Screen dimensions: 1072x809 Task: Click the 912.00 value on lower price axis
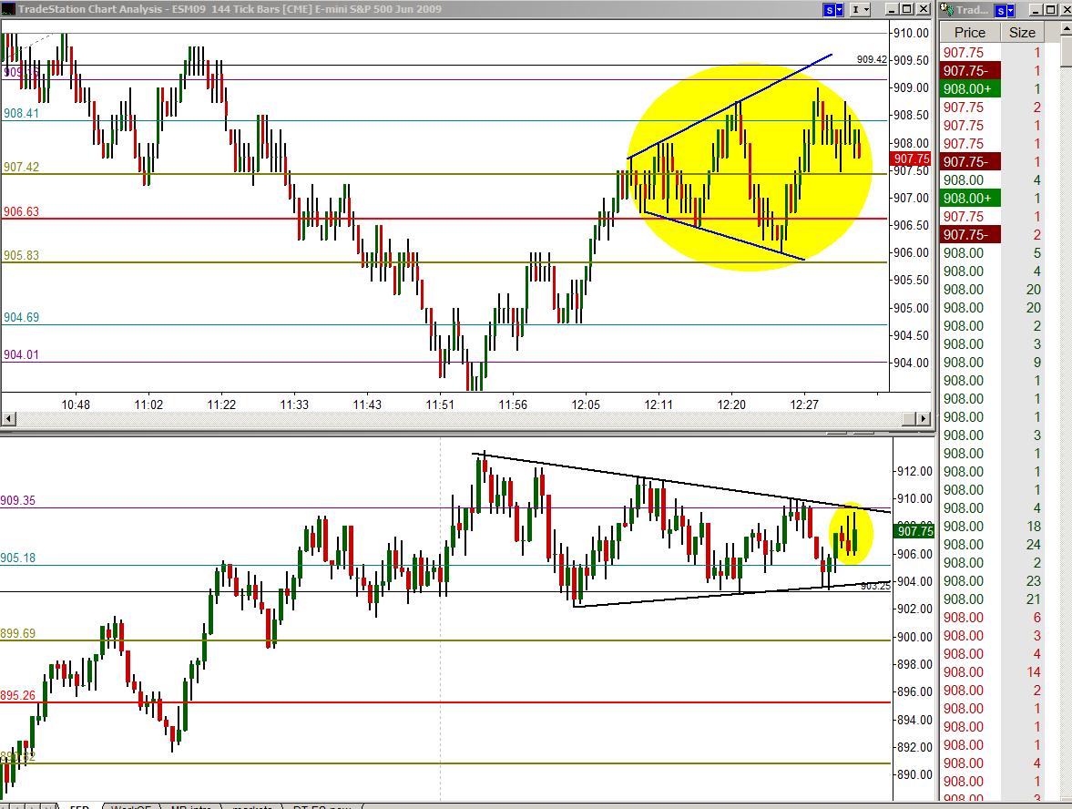click(x=914, y=471)
